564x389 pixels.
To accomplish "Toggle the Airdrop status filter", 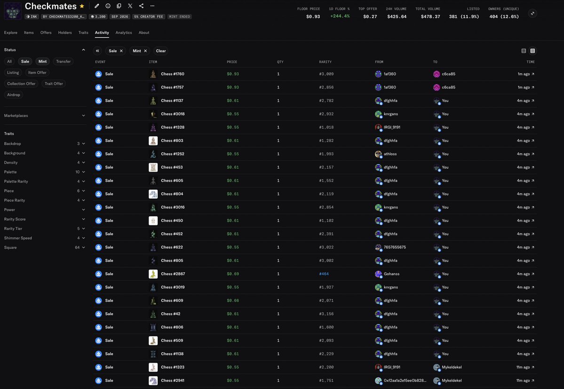I will [14, 95].
